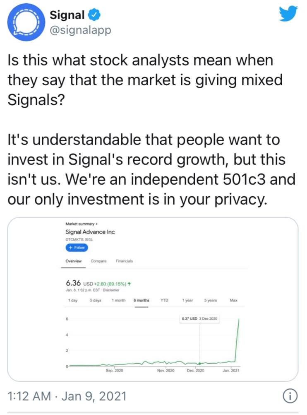Tap the Twitter bird logo
307x415 pixels.
[288, 14]
